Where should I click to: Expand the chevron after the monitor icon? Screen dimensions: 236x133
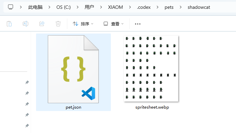tap(21, 7)
